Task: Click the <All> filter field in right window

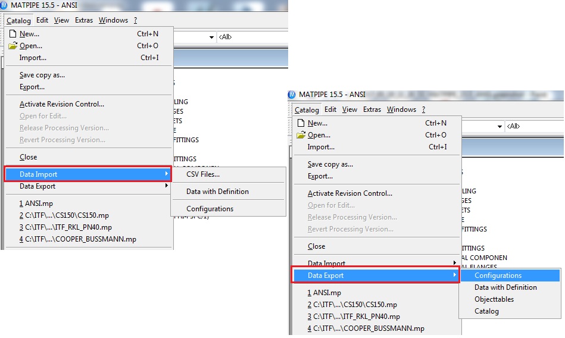Action: pyautogui.click(x=535, y=127)
